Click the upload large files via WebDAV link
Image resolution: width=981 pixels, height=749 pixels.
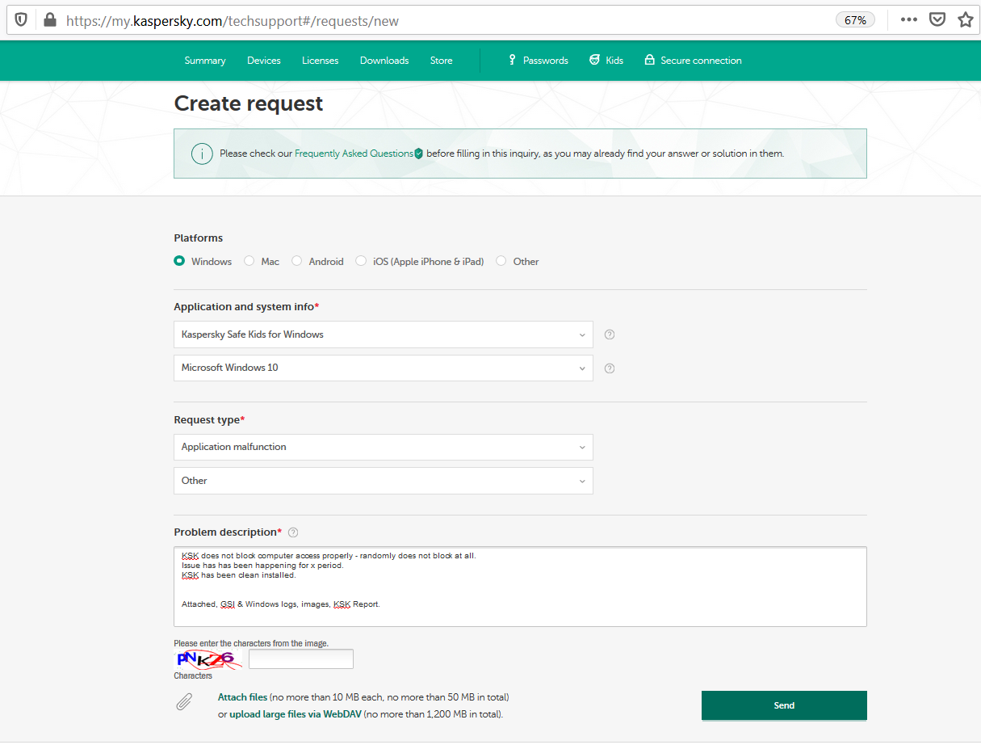pyautogui.click(x=295, y=714)
